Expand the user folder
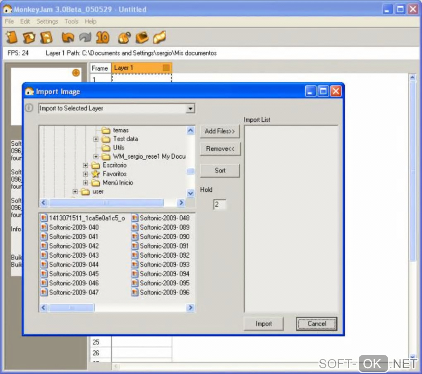422x374 pixels. coord(75,192)
